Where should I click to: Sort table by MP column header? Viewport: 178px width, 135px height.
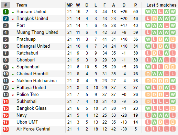click(69, 5)
